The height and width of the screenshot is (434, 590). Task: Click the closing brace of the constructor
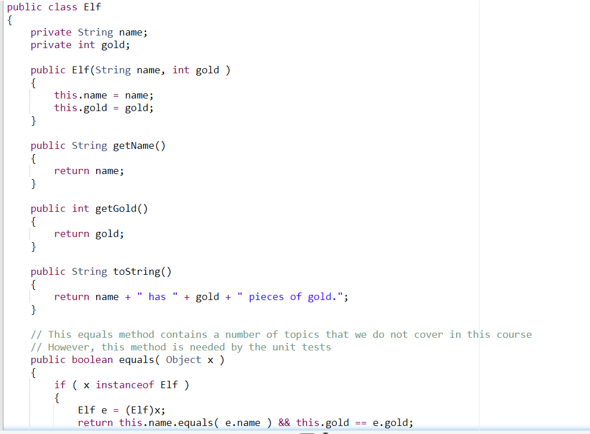coord(33,120)
